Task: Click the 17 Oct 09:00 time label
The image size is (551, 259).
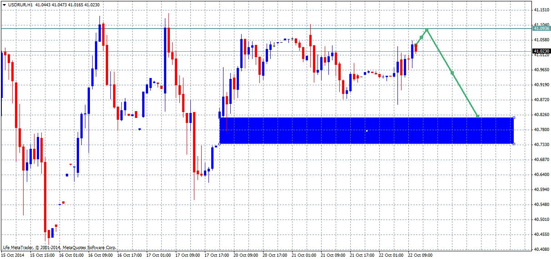Action: (x=187, y=255)
